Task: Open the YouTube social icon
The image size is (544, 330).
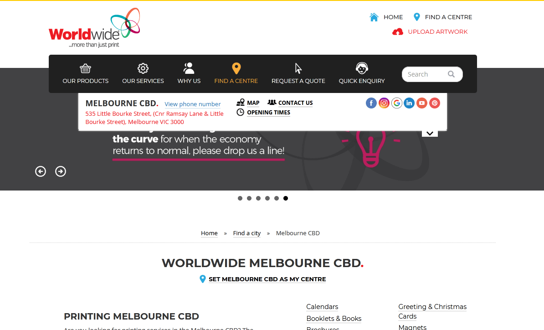Action: click(x=422, y=103)
